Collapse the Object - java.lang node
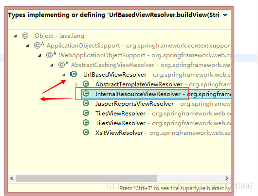This screenshot has width=258, height=196. point(15,36)
